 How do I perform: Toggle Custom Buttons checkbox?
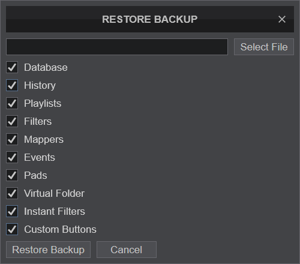coord(12,229)
